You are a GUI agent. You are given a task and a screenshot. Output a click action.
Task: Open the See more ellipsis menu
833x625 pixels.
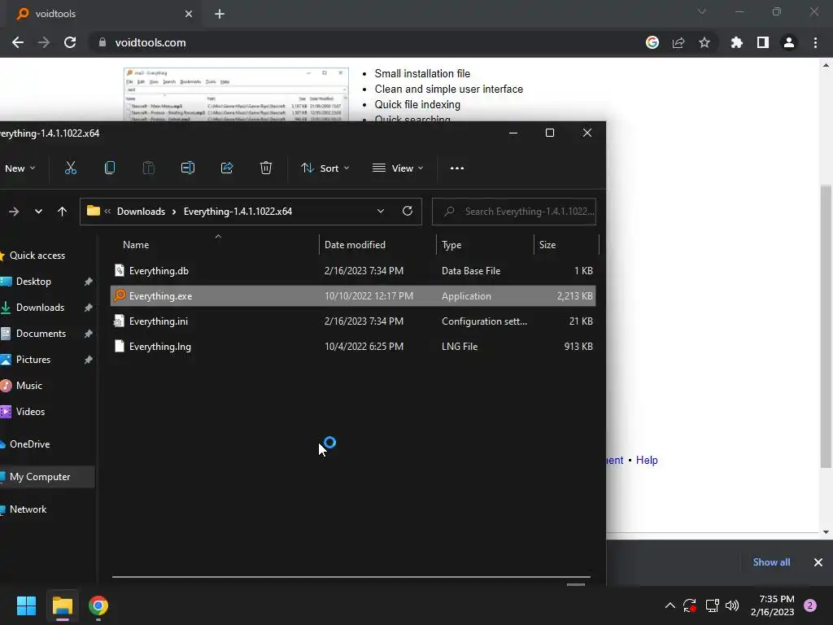pyautogui.click(x=457, y=168)
